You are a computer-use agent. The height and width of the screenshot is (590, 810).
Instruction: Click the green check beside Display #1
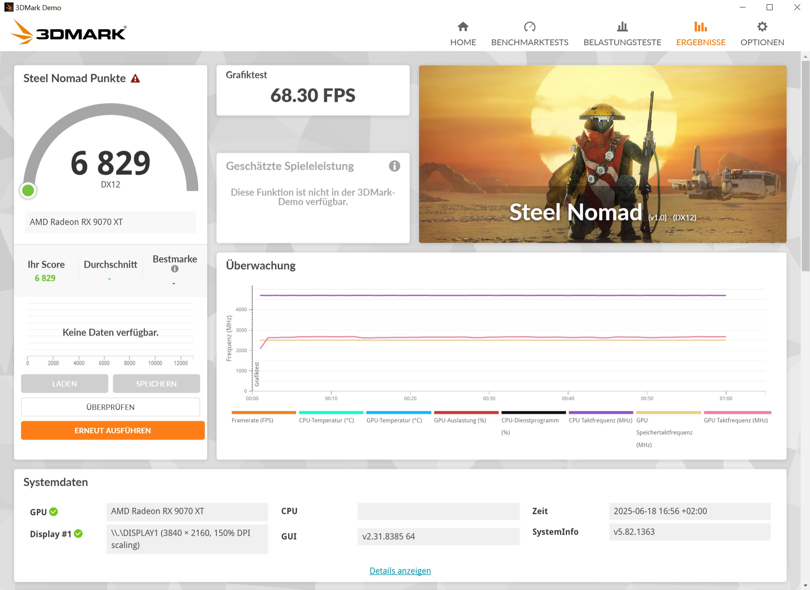[x=78, y=533]
